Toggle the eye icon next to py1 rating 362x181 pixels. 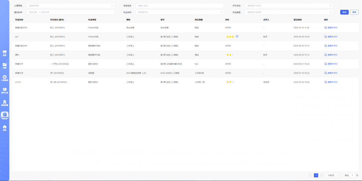237,37
